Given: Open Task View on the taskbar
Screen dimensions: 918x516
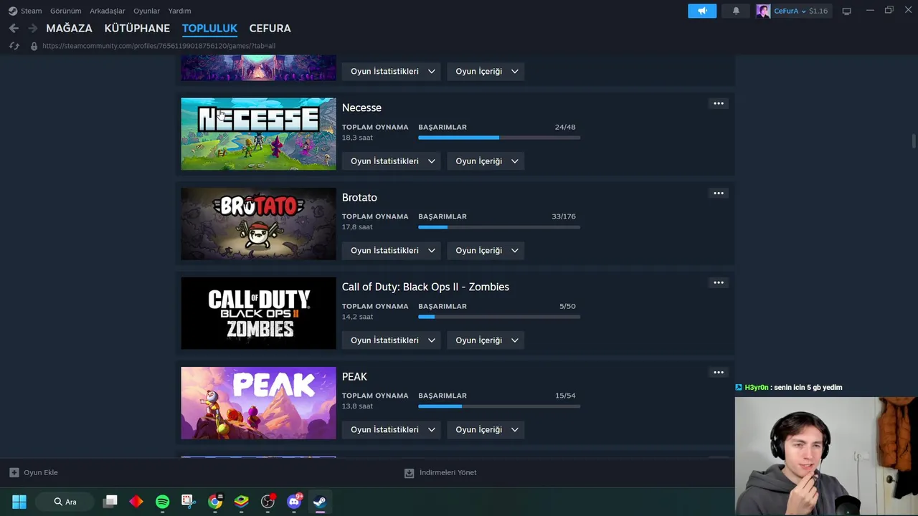Looking at the screenshot, I should [x=110, y=502].
